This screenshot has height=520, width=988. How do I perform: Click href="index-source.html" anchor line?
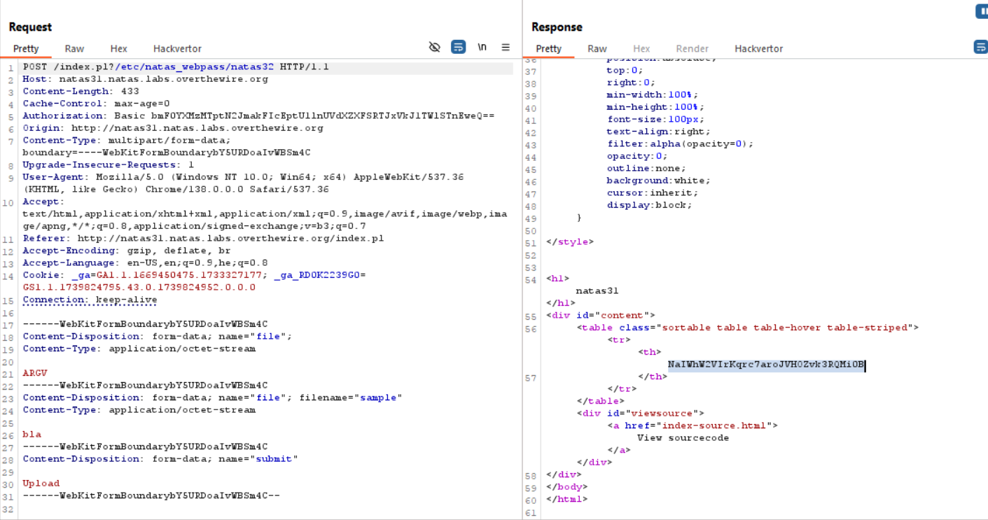(692, 426)
